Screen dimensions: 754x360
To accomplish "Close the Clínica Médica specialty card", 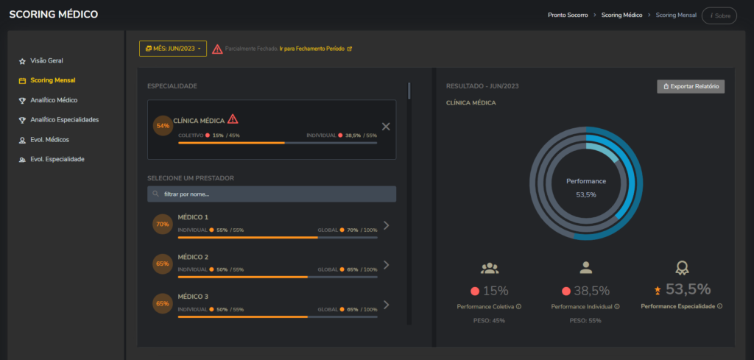I will click(x=386, y=127).
